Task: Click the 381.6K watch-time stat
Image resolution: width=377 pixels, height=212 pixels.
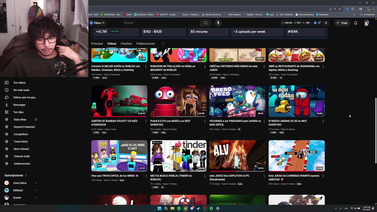Action: point(287,23)
